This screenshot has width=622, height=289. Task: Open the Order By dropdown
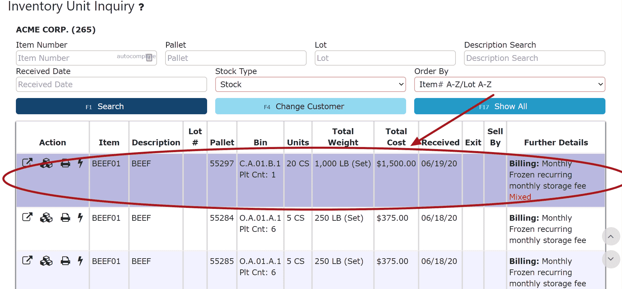(509, 85)
